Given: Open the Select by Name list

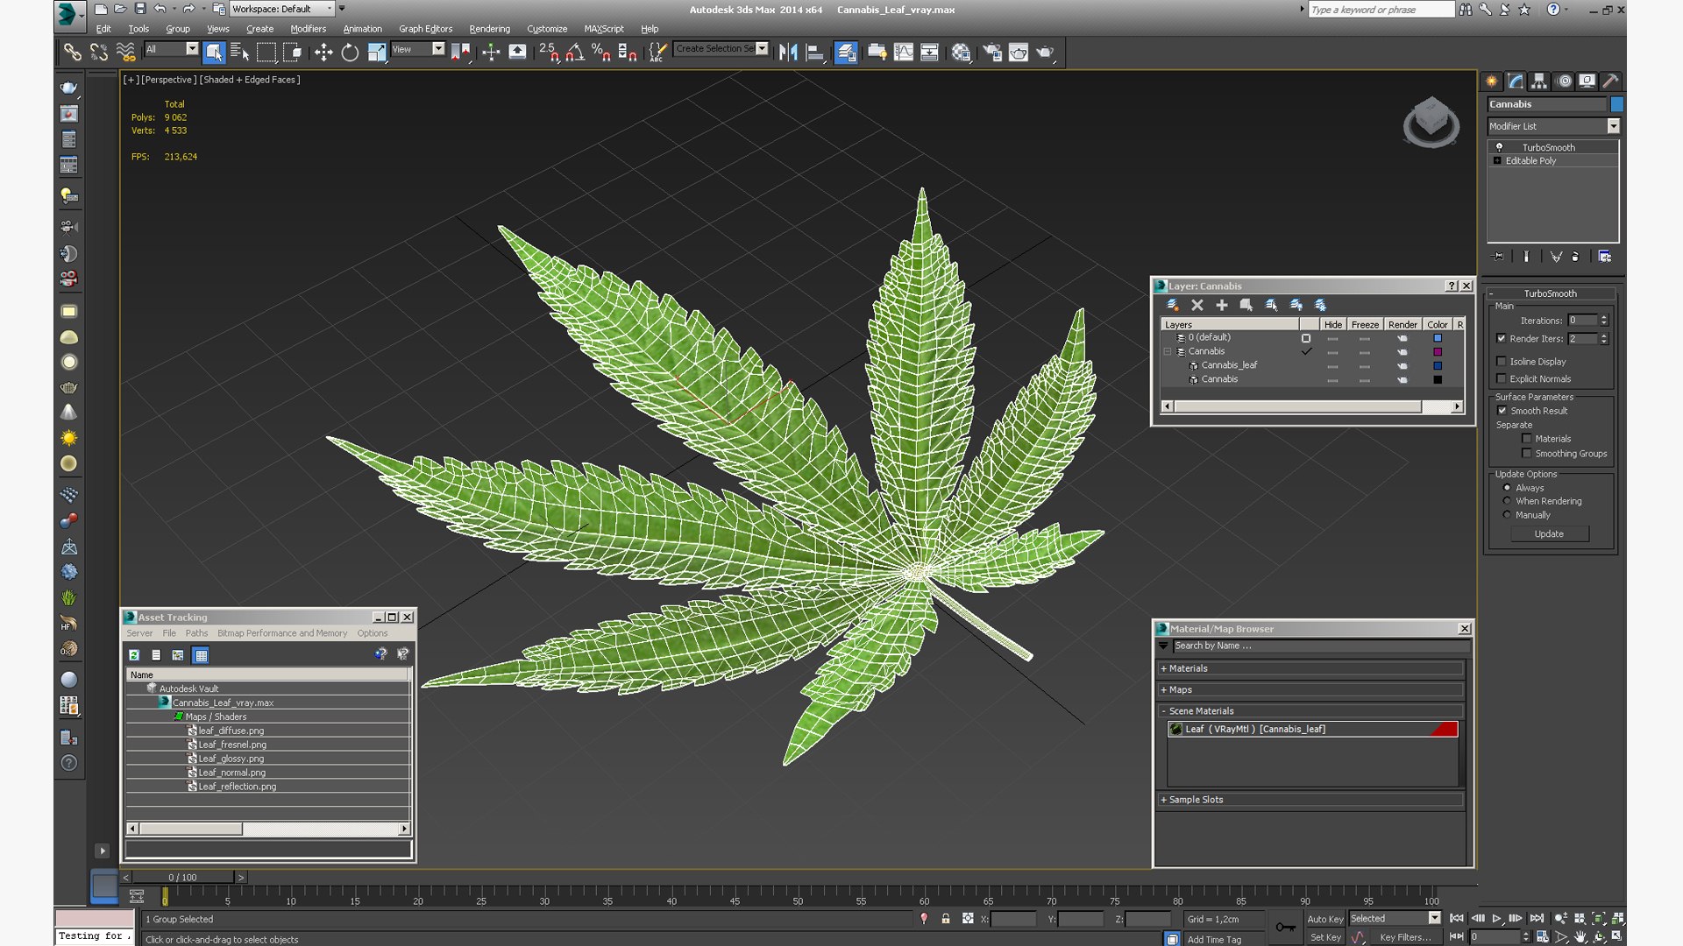Looking at the screenshot, I should click(239, 53).
